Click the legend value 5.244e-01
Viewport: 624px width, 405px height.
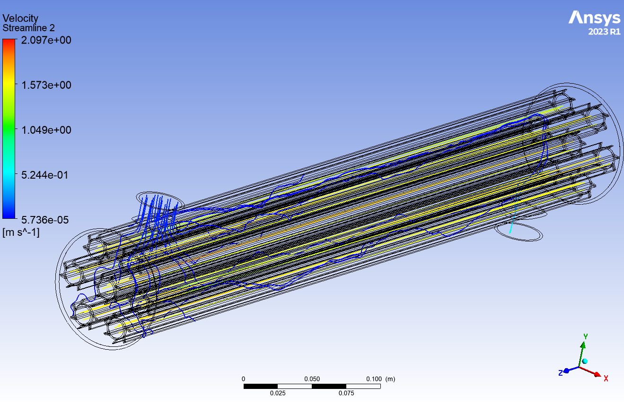pyautogui.click(x=46, y=175)
